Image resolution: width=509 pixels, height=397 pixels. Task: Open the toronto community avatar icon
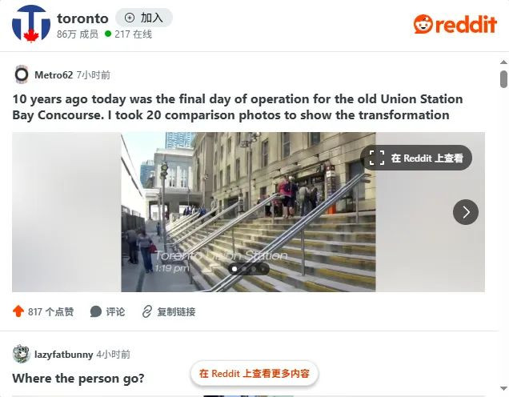click(31, 24)
